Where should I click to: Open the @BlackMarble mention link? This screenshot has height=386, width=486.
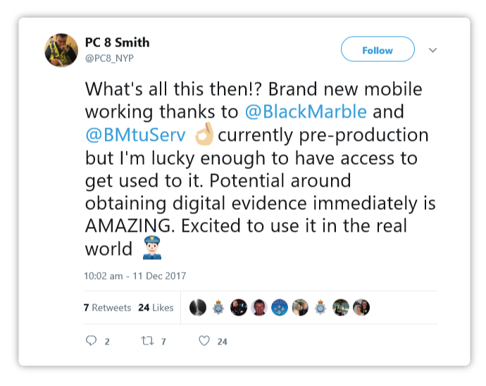pos(306,111)
